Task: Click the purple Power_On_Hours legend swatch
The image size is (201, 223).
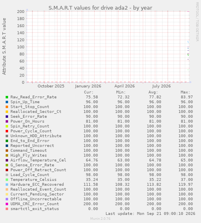Action: pyautogui.click(x=7, y=121)
